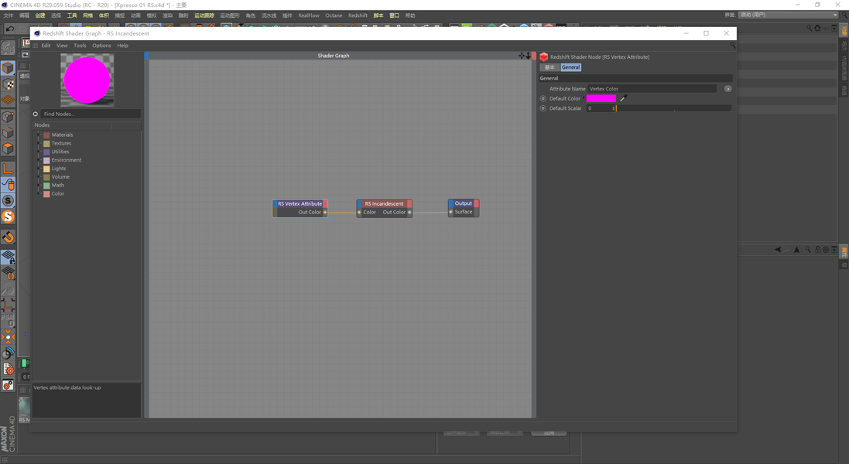Image resolution: width=849 pixels, height=464 pixels.
Task: Toggle Locked Workplane grid icon
Action: (x=8, y=257)
